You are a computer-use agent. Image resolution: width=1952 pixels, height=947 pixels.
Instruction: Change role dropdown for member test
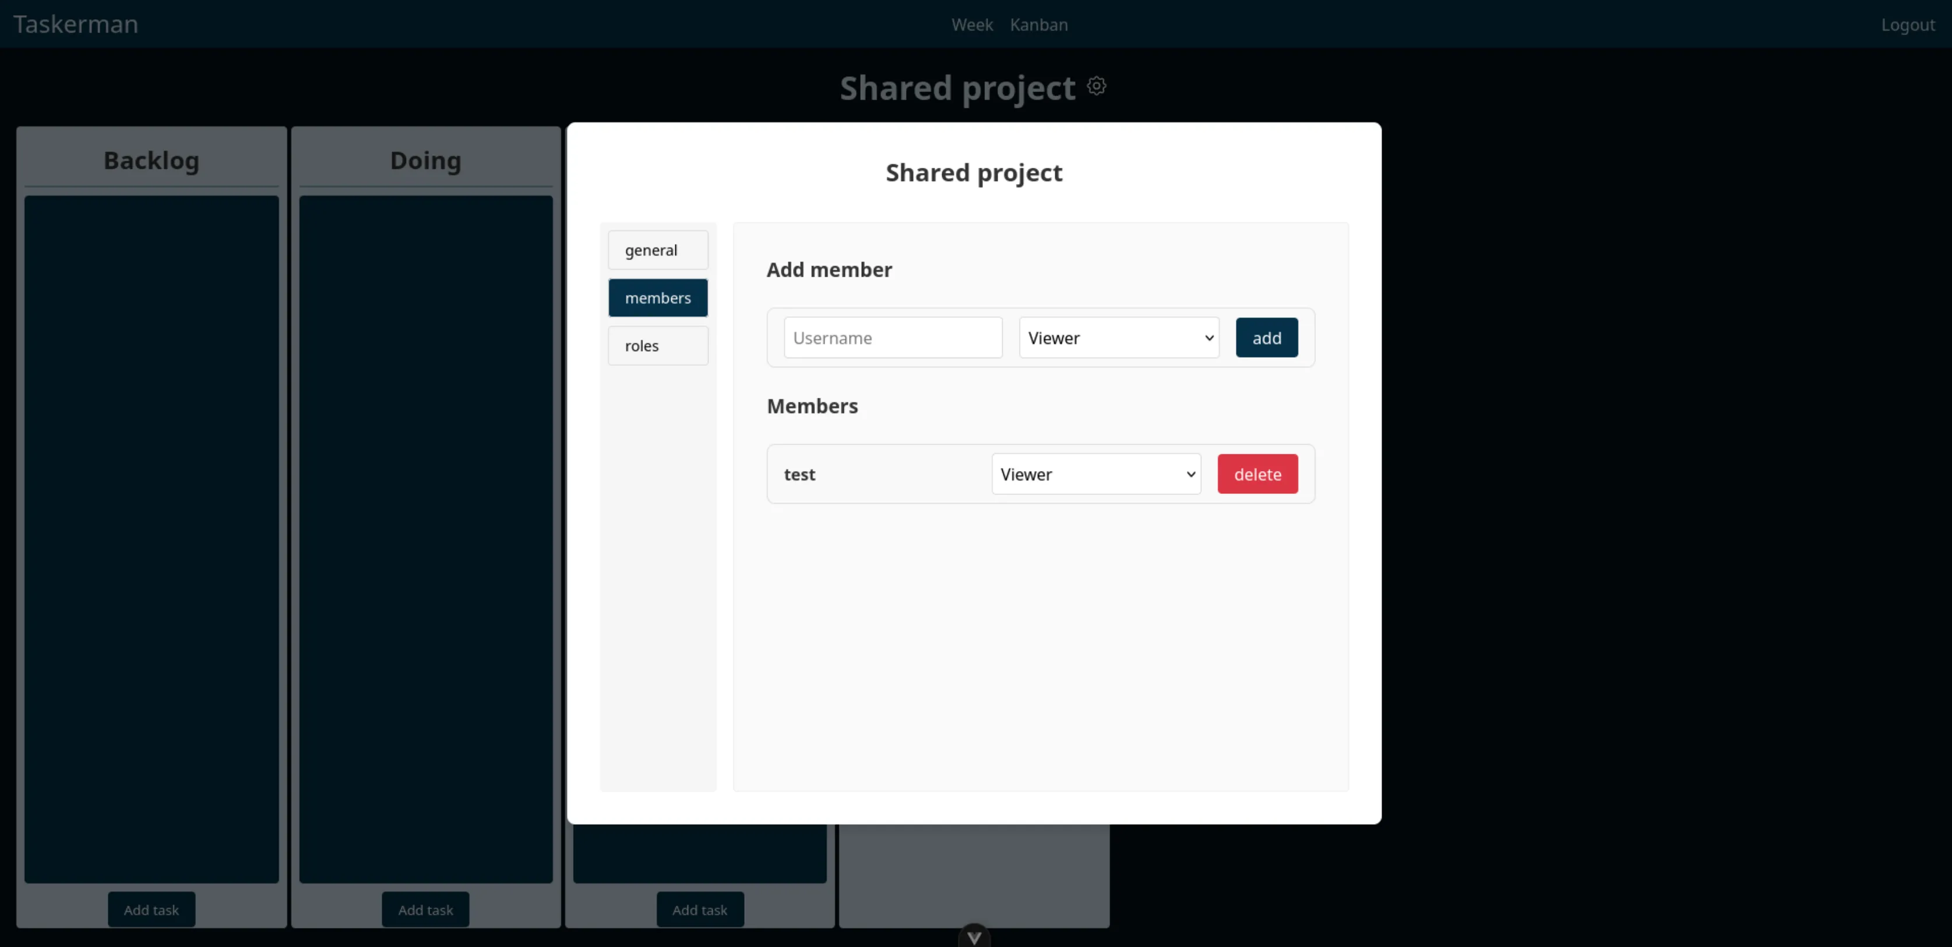pyautogui.click(x=1095, y=474)
